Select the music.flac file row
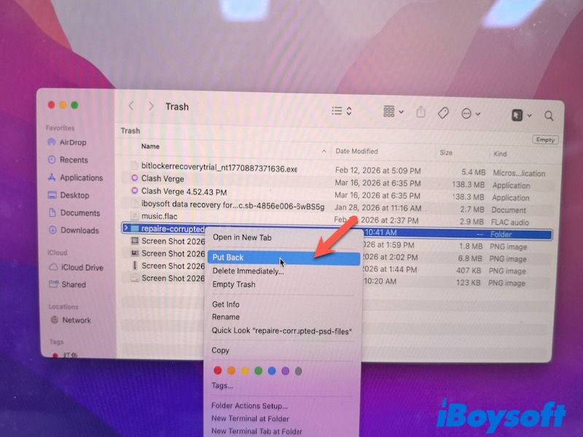 click(159, 216)
